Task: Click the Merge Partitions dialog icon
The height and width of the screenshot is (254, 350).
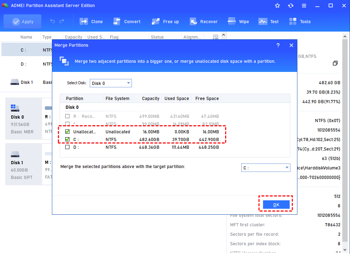Action: 64,61
